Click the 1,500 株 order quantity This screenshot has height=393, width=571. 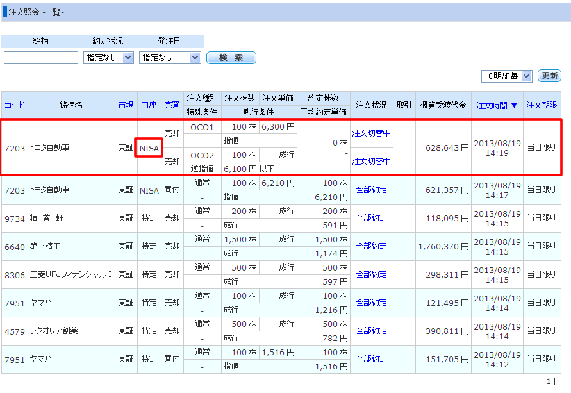240,240
